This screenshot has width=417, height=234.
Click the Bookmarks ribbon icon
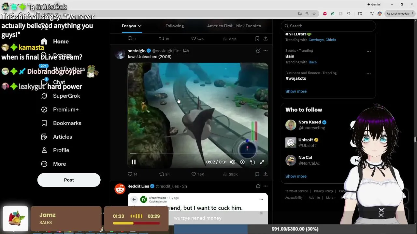tap(44, 123)
